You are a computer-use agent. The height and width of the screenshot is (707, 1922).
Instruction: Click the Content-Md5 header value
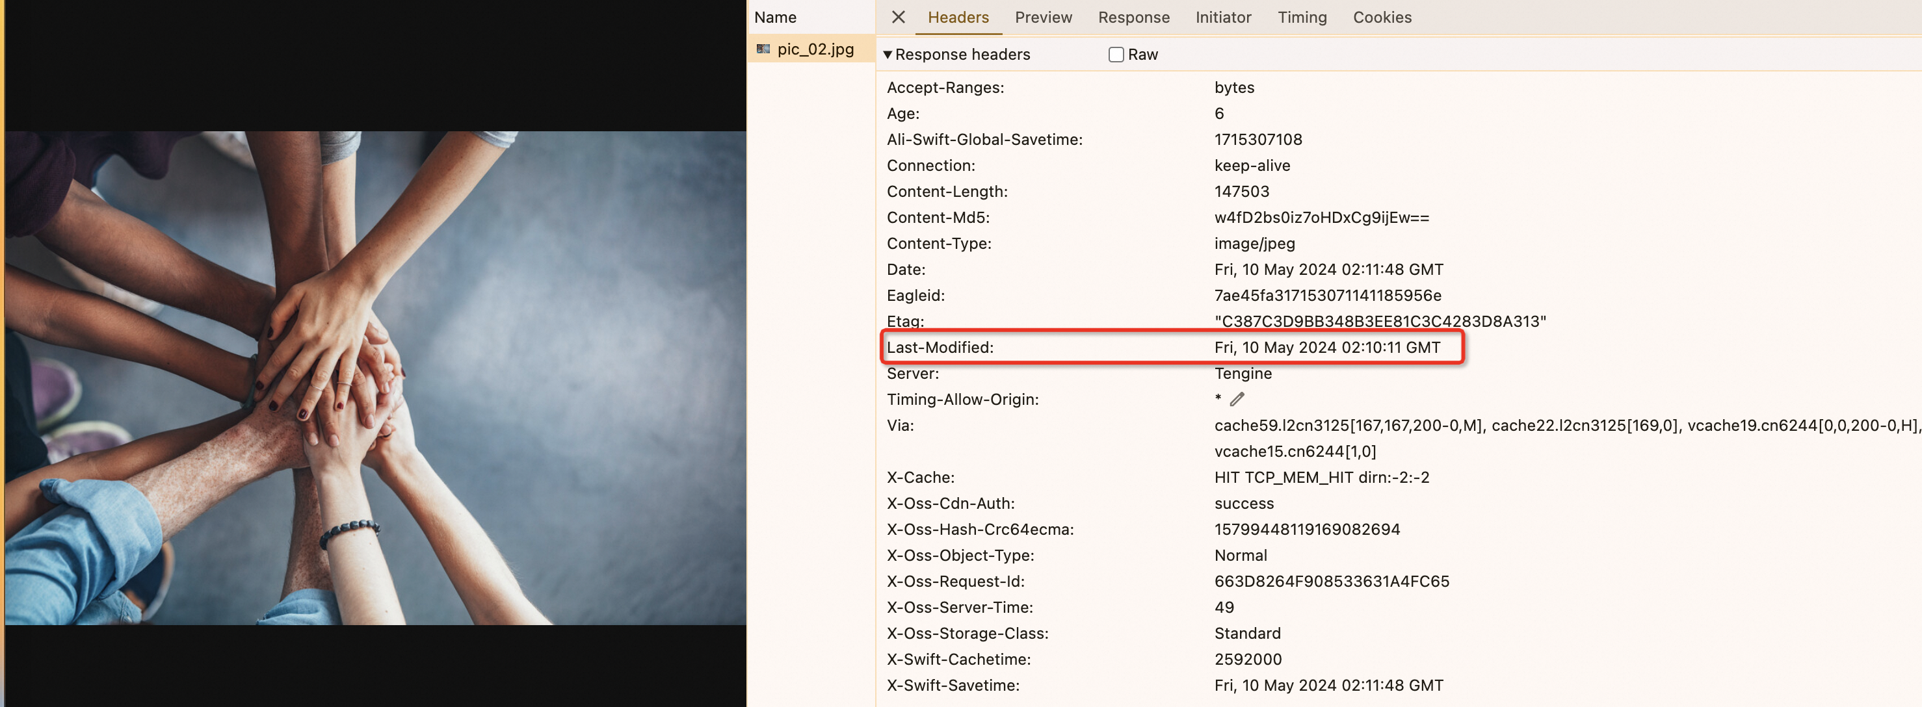(x=1321, y=218)
